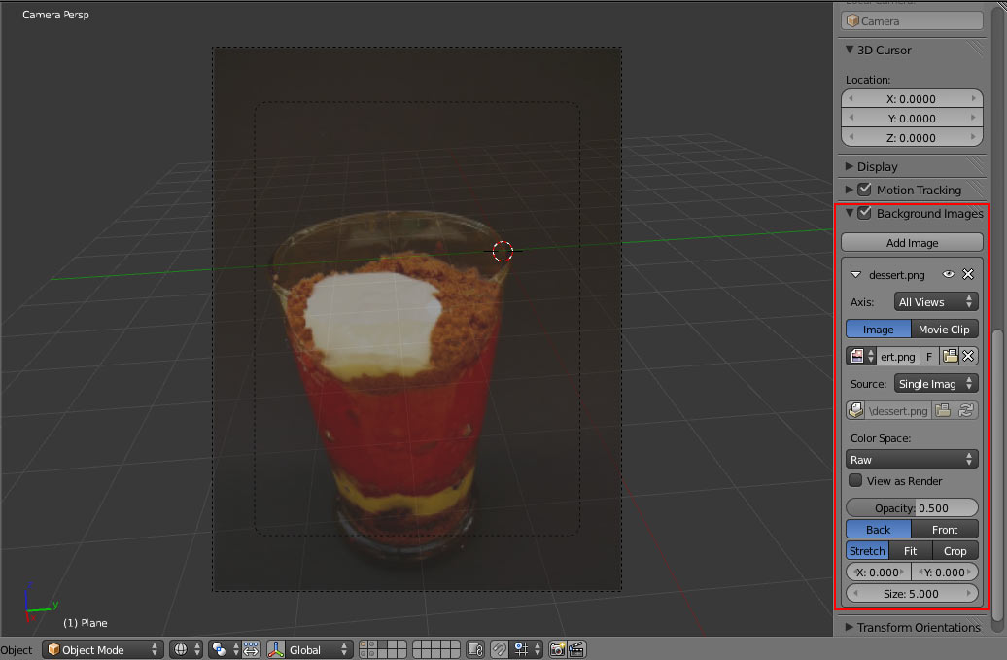The width and height of the screenshot is (1007, 660).
Task: Select the first layer button in the left grid
Action: [364, 644]
